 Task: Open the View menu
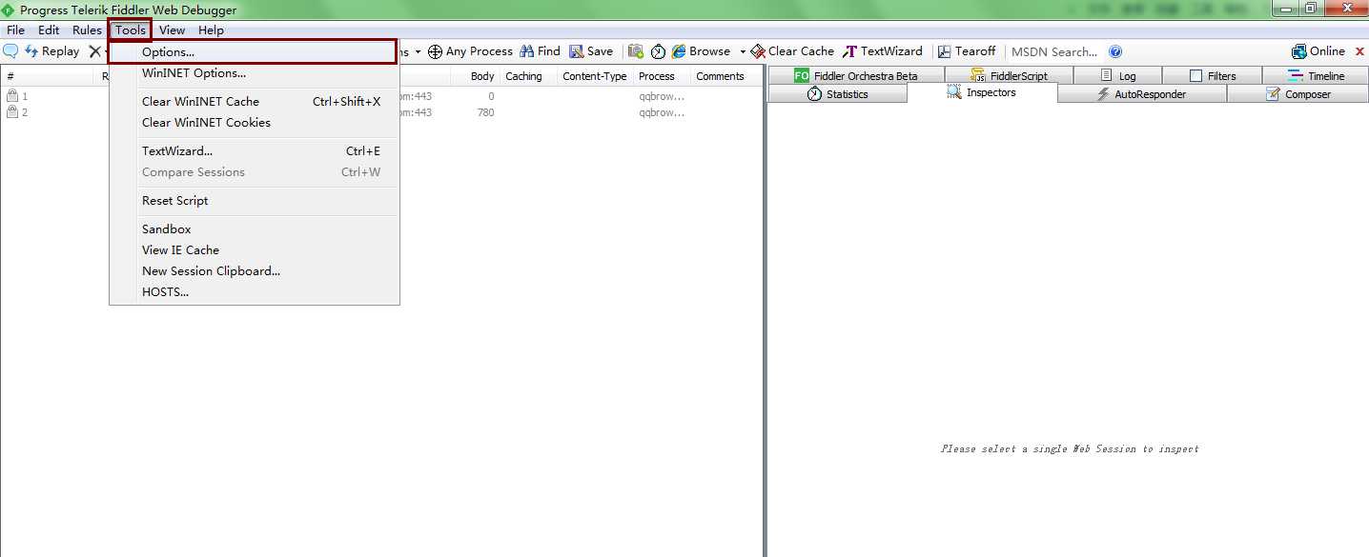(x=173, y=30)
